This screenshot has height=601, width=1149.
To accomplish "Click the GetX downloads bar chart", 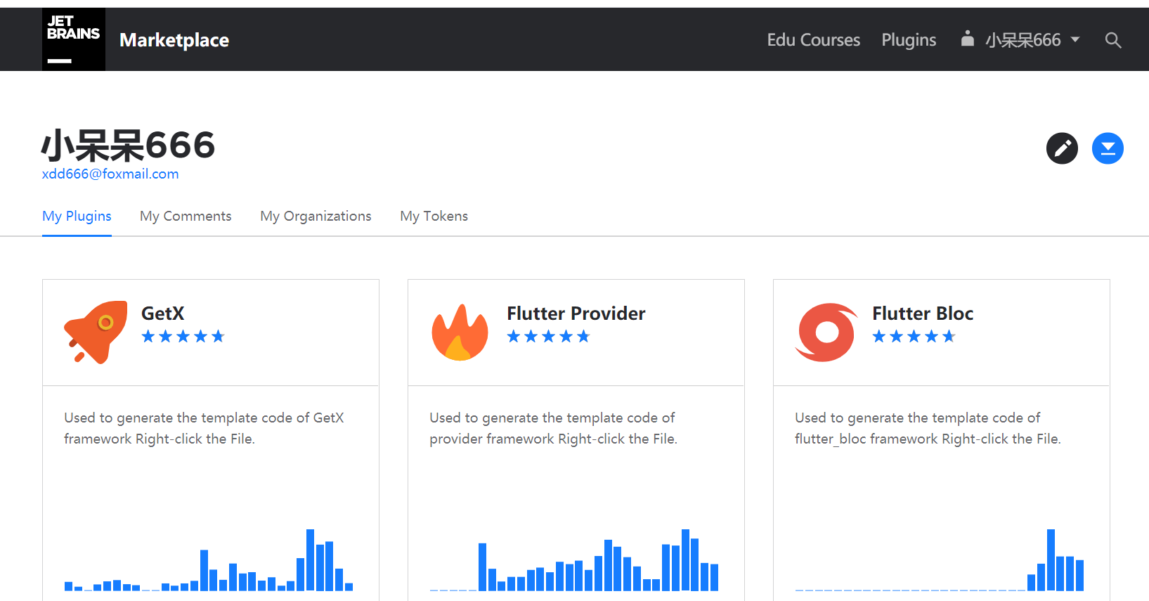I will click(209, 560).
